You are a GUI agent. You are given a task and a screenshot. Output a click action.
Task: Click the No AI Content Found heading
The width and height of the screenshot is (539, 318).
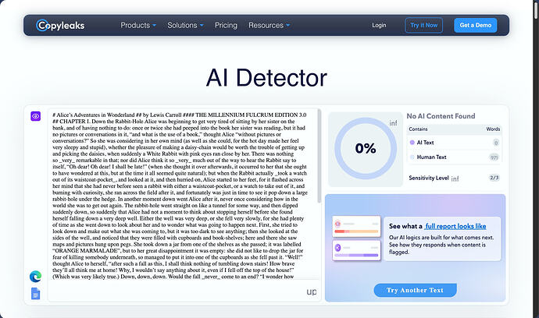click(x=441, y=116)
